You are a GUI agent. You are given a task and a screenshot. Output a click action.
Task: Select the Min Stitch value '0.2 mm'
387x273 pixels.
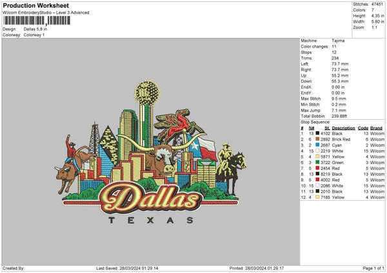click(x=339, y=104)
